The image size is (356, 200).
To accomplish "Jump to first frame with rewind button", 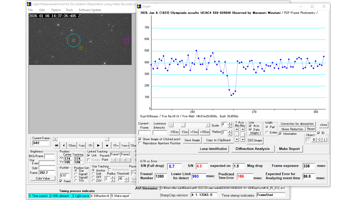I will coord(56,145).
